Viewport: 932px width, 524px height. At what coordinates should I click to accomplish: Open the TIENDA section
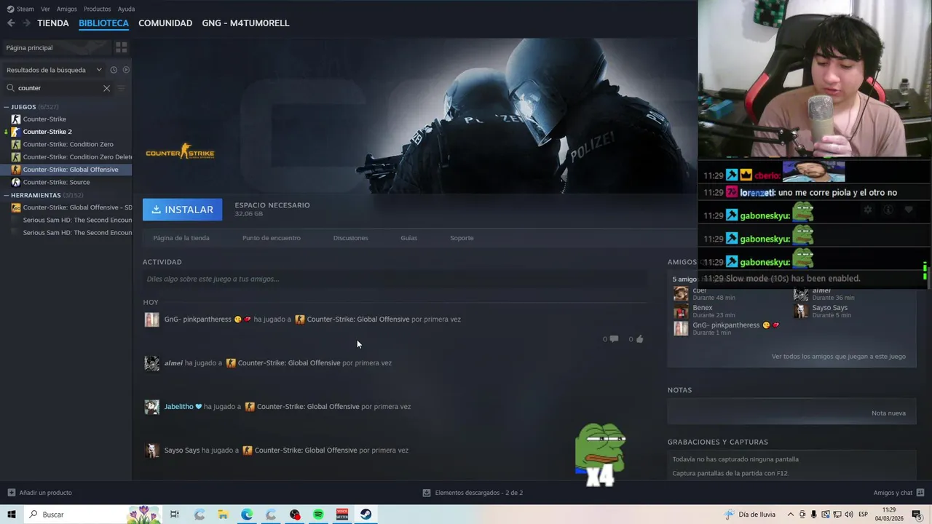click(x=53, y=23)
